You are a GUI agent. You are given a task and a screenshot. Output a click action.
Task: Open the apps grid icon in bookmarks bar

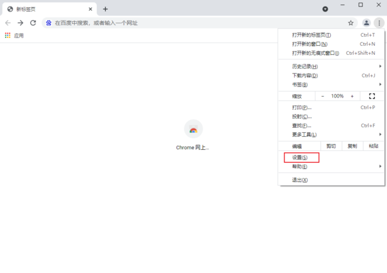[8, 35]
